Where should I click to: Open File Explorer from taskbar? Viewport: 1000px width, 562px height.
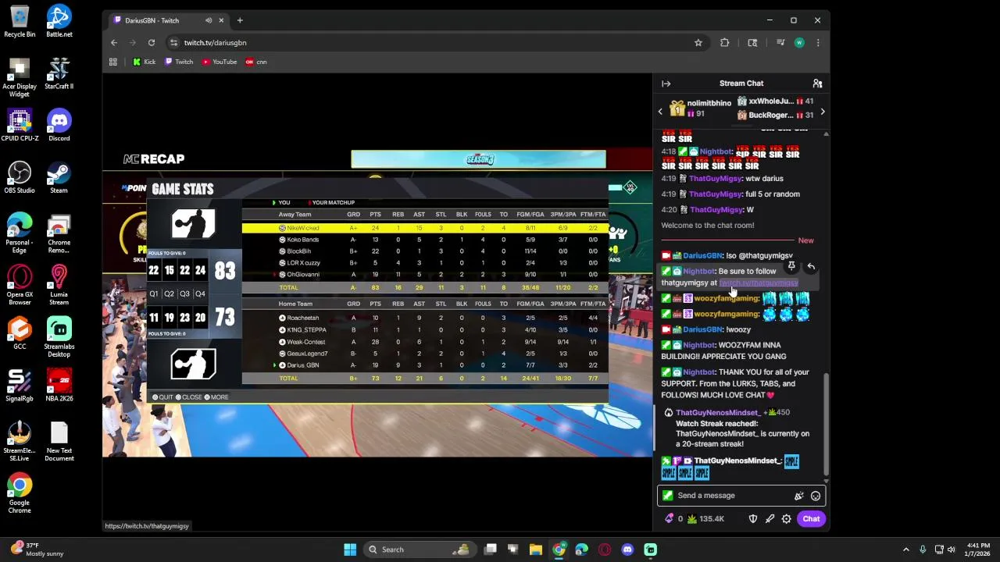(x=536, y=550)
